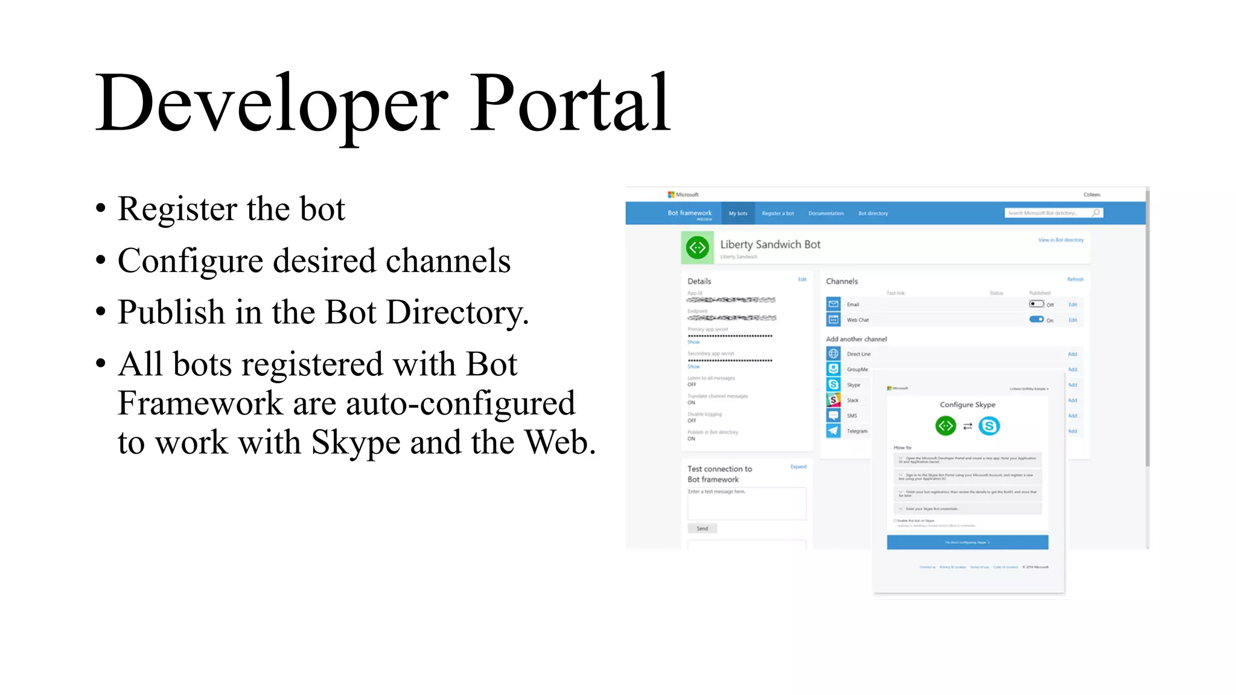The width and height of the screenshot is (1236, 695).
Task: Check the Enable this bot on Skype checkbox
Action: click(x=896, y=521)
